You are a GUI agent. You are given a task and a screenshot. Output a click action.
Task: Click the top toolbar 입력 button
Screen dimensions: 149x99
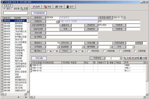36,7
